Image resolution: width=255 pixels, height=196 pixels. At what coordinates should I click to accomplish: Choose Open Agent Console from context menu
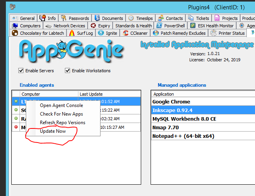point(63,105)
